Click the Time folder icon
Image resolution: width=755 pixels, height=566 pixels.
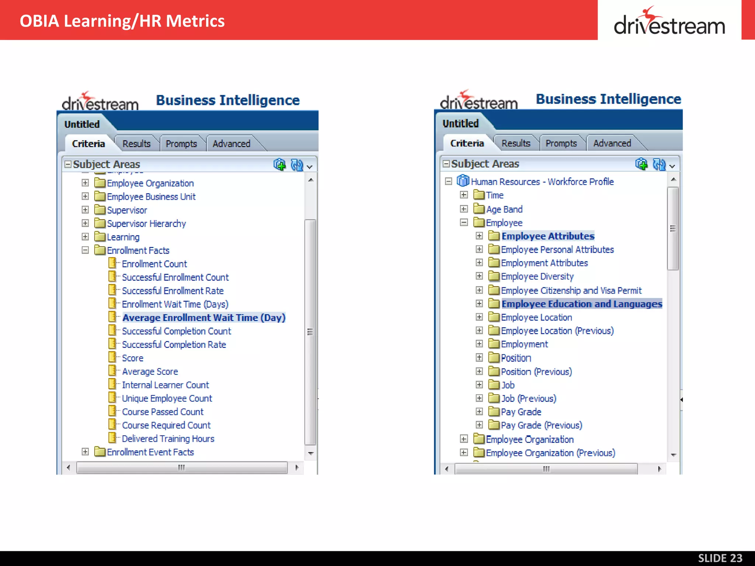pyautogui.click(x=479, y=194)
